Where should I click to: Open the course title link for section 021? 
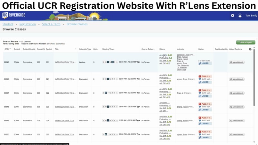click(x=65, y=79)
